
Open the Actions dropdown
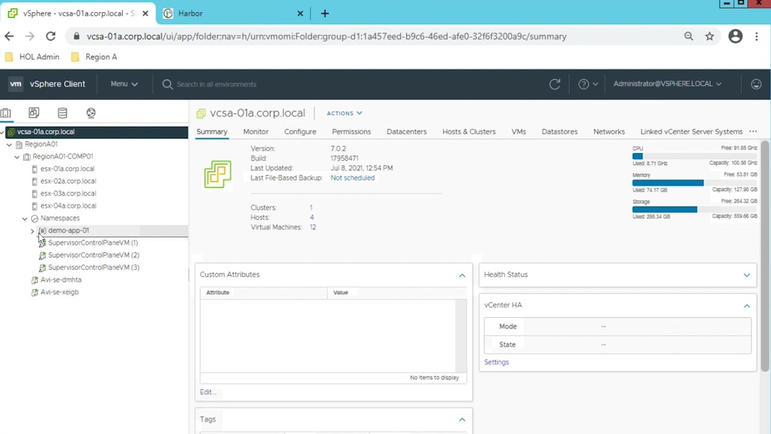(x=344, y=113)
